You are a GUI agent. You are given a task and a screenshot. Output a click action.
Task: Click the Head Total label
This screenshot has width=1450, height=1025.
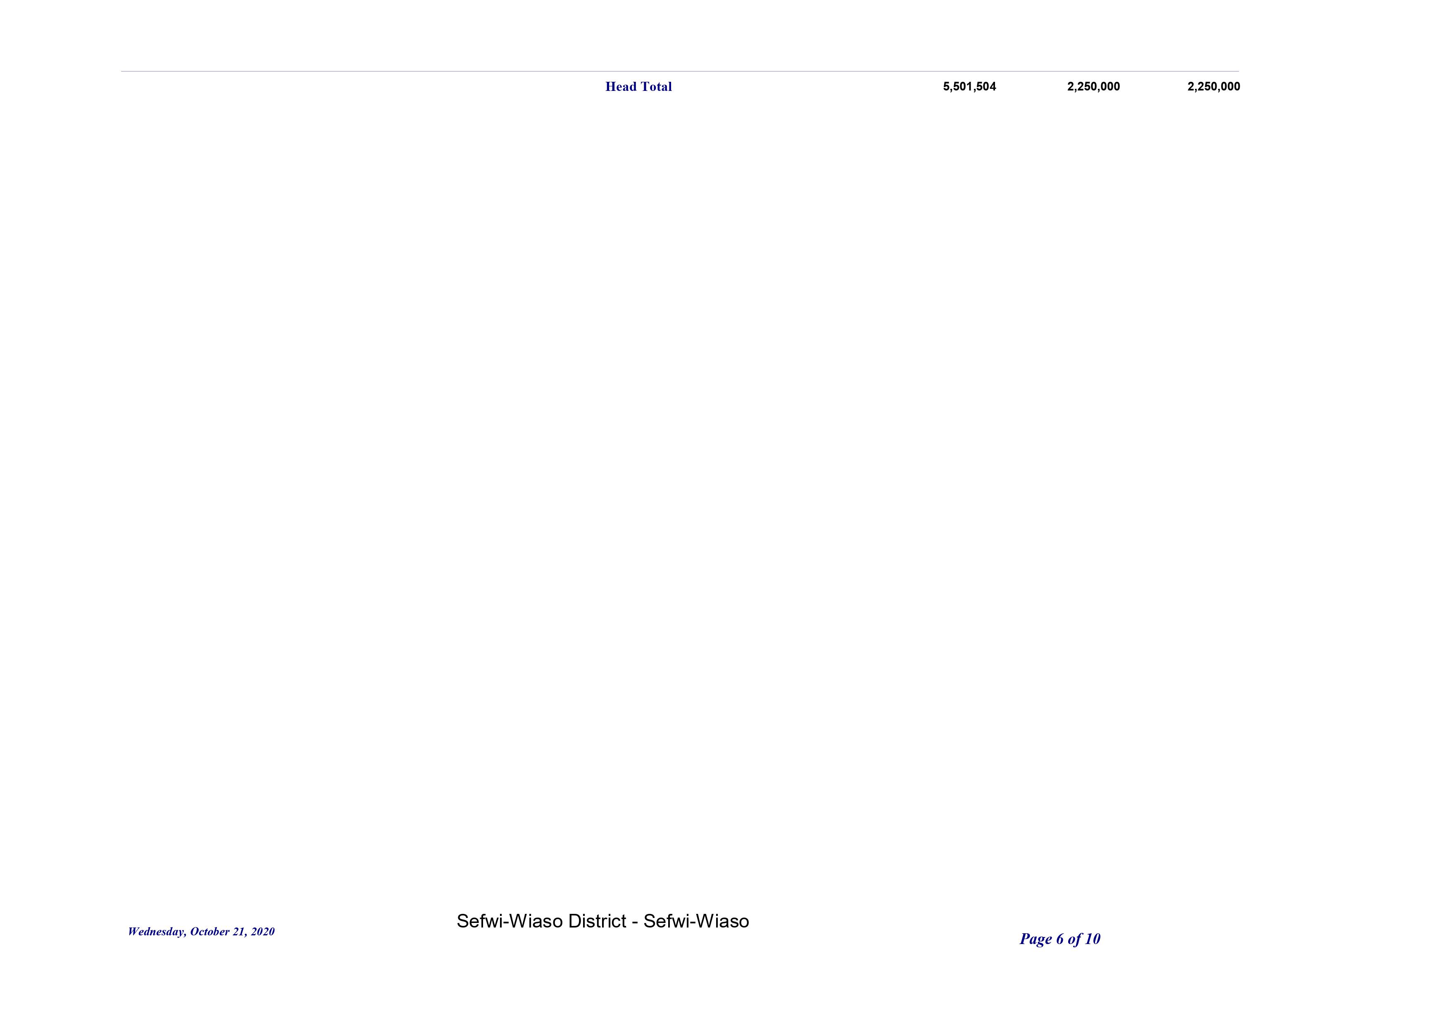[x=638, y=86]
